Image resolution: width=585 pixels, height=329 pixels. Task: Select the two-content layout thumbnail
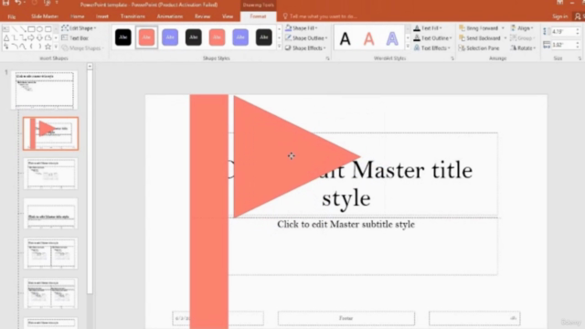pyautogui.click(x=51, y=253)
